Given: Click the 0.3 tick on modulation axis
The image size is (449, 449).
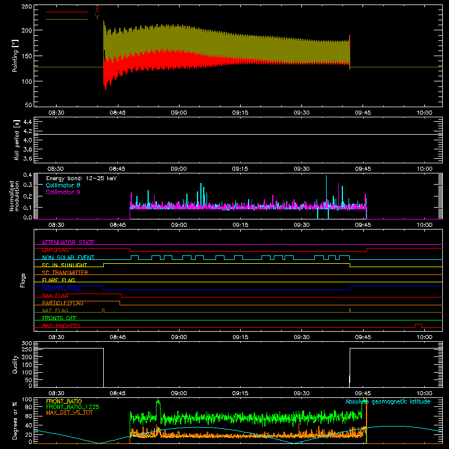Looking at the screenshot, I should (28, 185).
